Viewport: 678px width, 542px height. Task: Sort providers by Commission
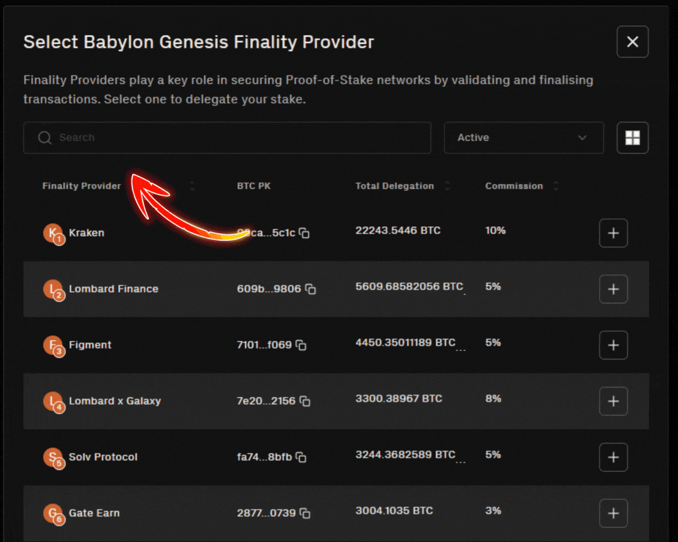tap(556, 186)
